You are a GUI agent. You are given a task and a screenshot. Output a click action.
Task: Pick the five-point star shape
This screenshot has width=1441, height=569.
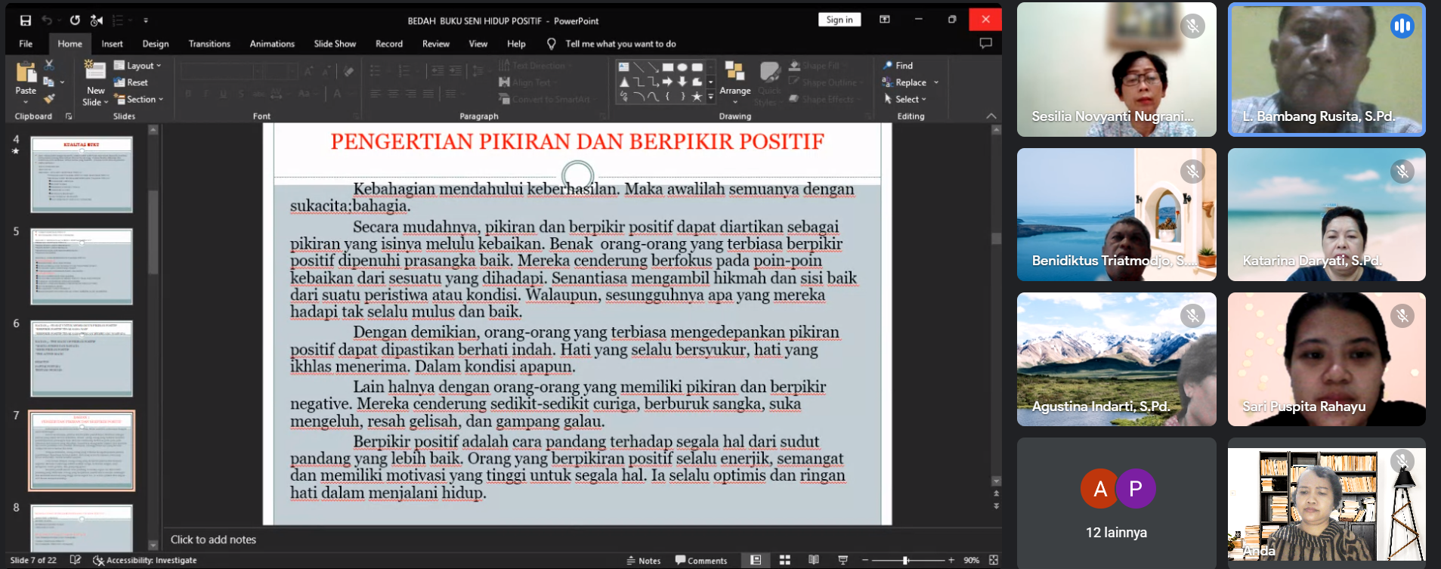[x=697, y=96]
